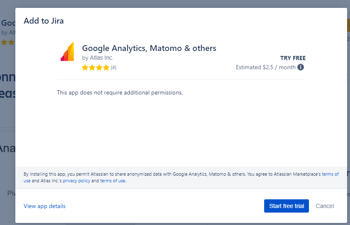Click the additional permissions notice text

tap(119, 92)
